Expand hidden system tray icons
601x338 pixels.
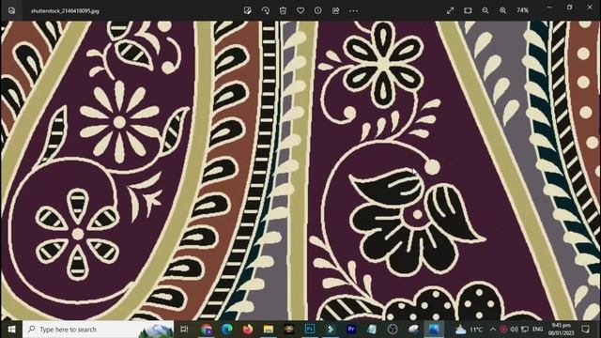(x=493, y=330)
